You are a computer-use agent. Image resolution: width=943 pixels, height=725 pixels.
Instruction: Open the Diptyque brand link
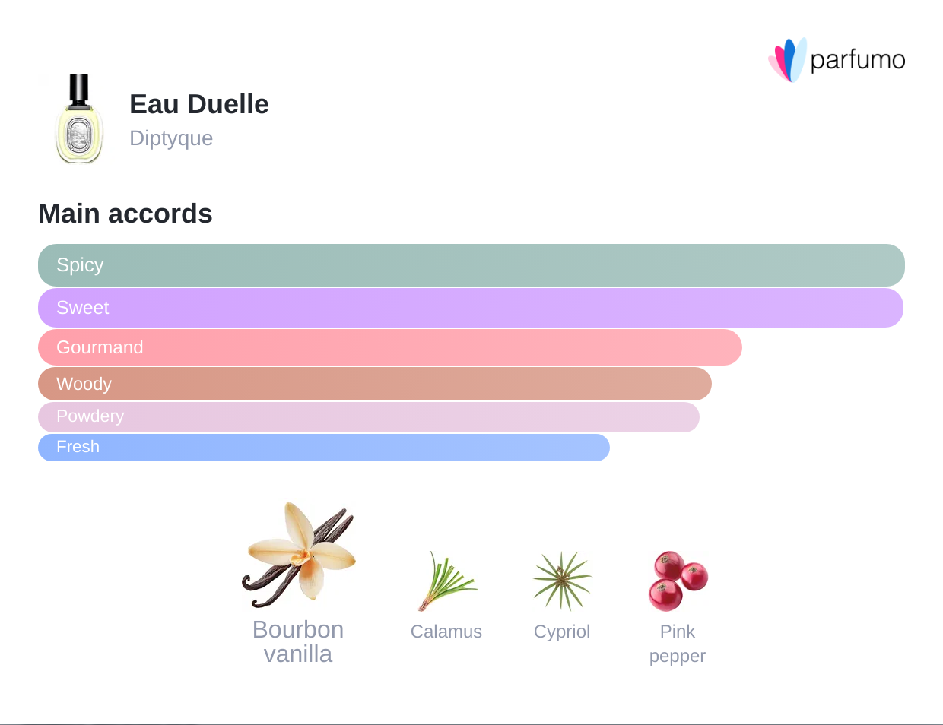[171, 138]
